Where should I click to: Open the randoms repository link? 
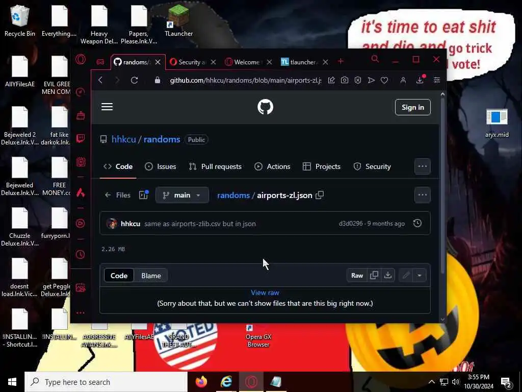[162, 139]
